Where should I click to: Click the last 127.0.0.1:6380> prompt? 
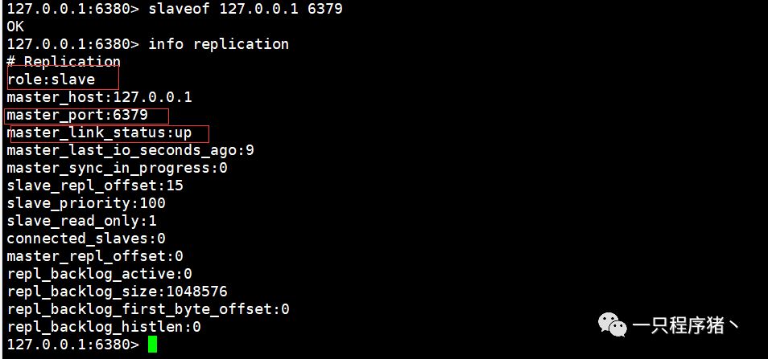[x=73, y=345]
